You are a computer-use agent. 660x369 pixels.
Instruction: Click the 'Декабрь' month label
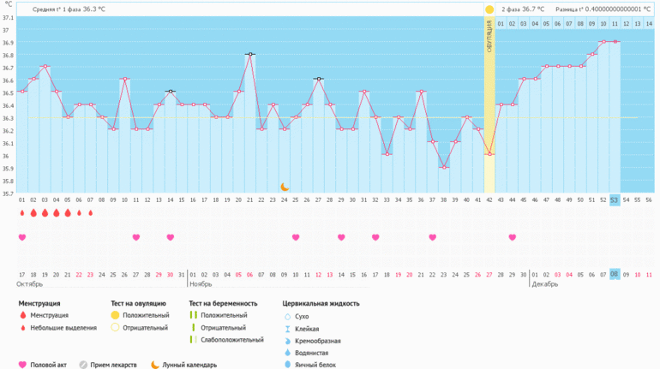545,283
